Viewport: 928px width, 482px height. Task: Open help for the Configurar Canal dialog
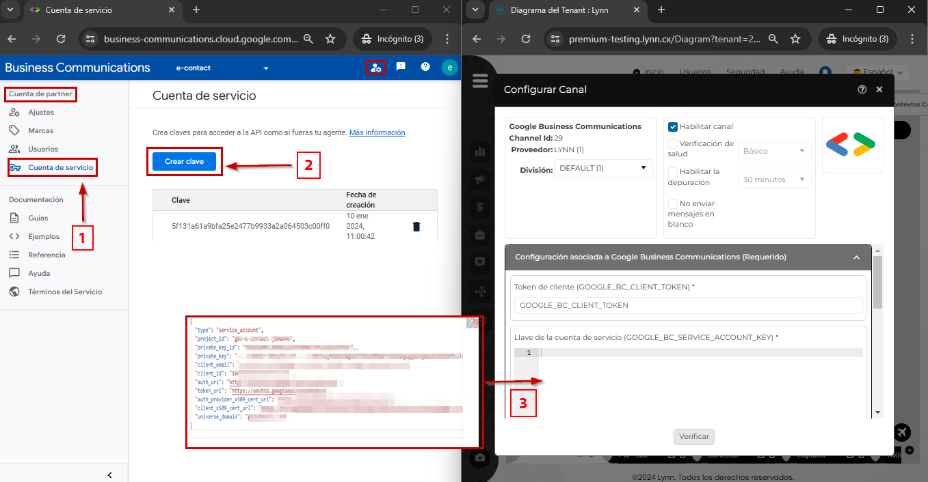(862, 89)
